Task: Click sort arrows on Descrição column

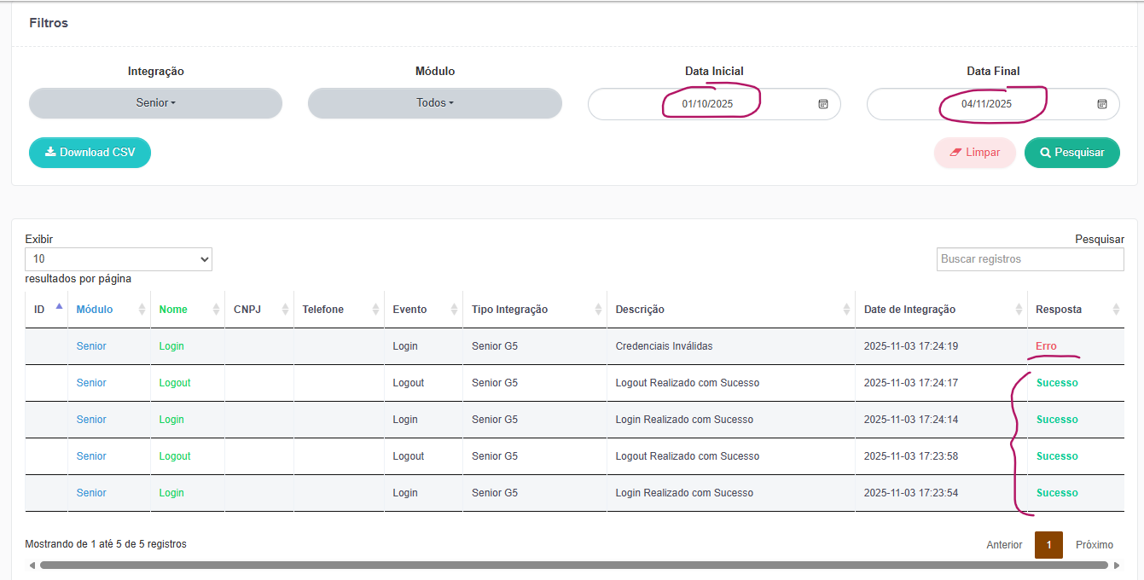Action: [846, 310]
